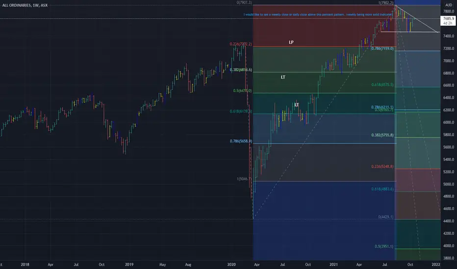Click the 0.382(6814.6) retracement label

click(x=241, y=70)
